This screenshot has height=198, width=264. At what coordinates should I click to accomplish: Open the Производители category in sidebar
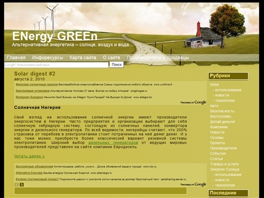tap(223, 148)
